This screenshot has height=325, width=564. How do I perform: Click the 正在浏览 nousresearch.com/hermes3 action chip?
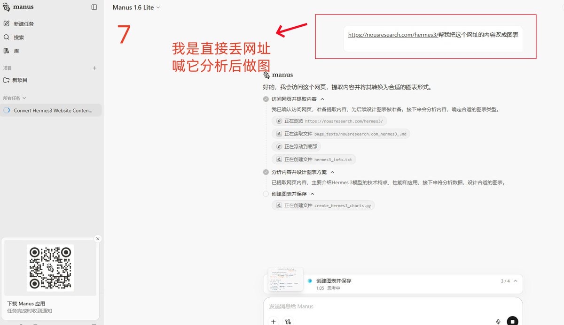tap(329, 121)
